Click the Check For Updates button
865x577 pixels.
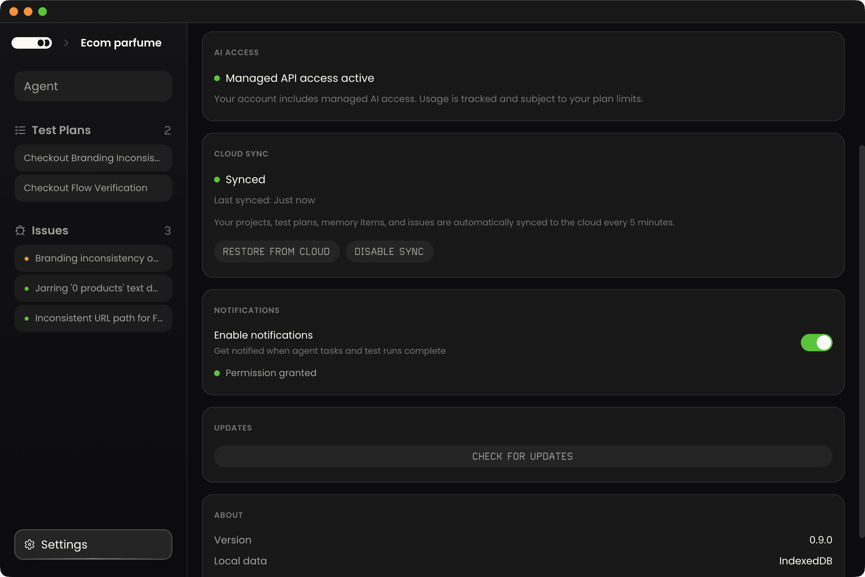click(522, 456)
